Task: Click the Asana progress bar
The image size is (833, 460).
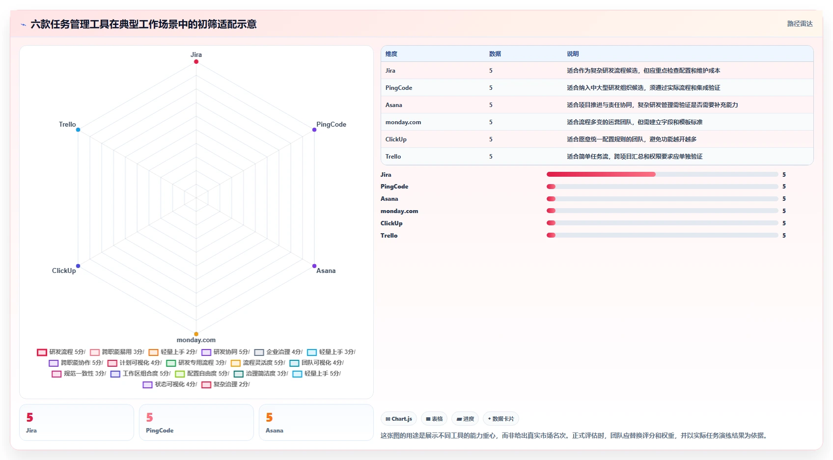Action: click(662, 199)
